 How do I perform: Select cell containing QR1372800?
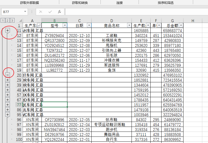(x=54, y=40)
